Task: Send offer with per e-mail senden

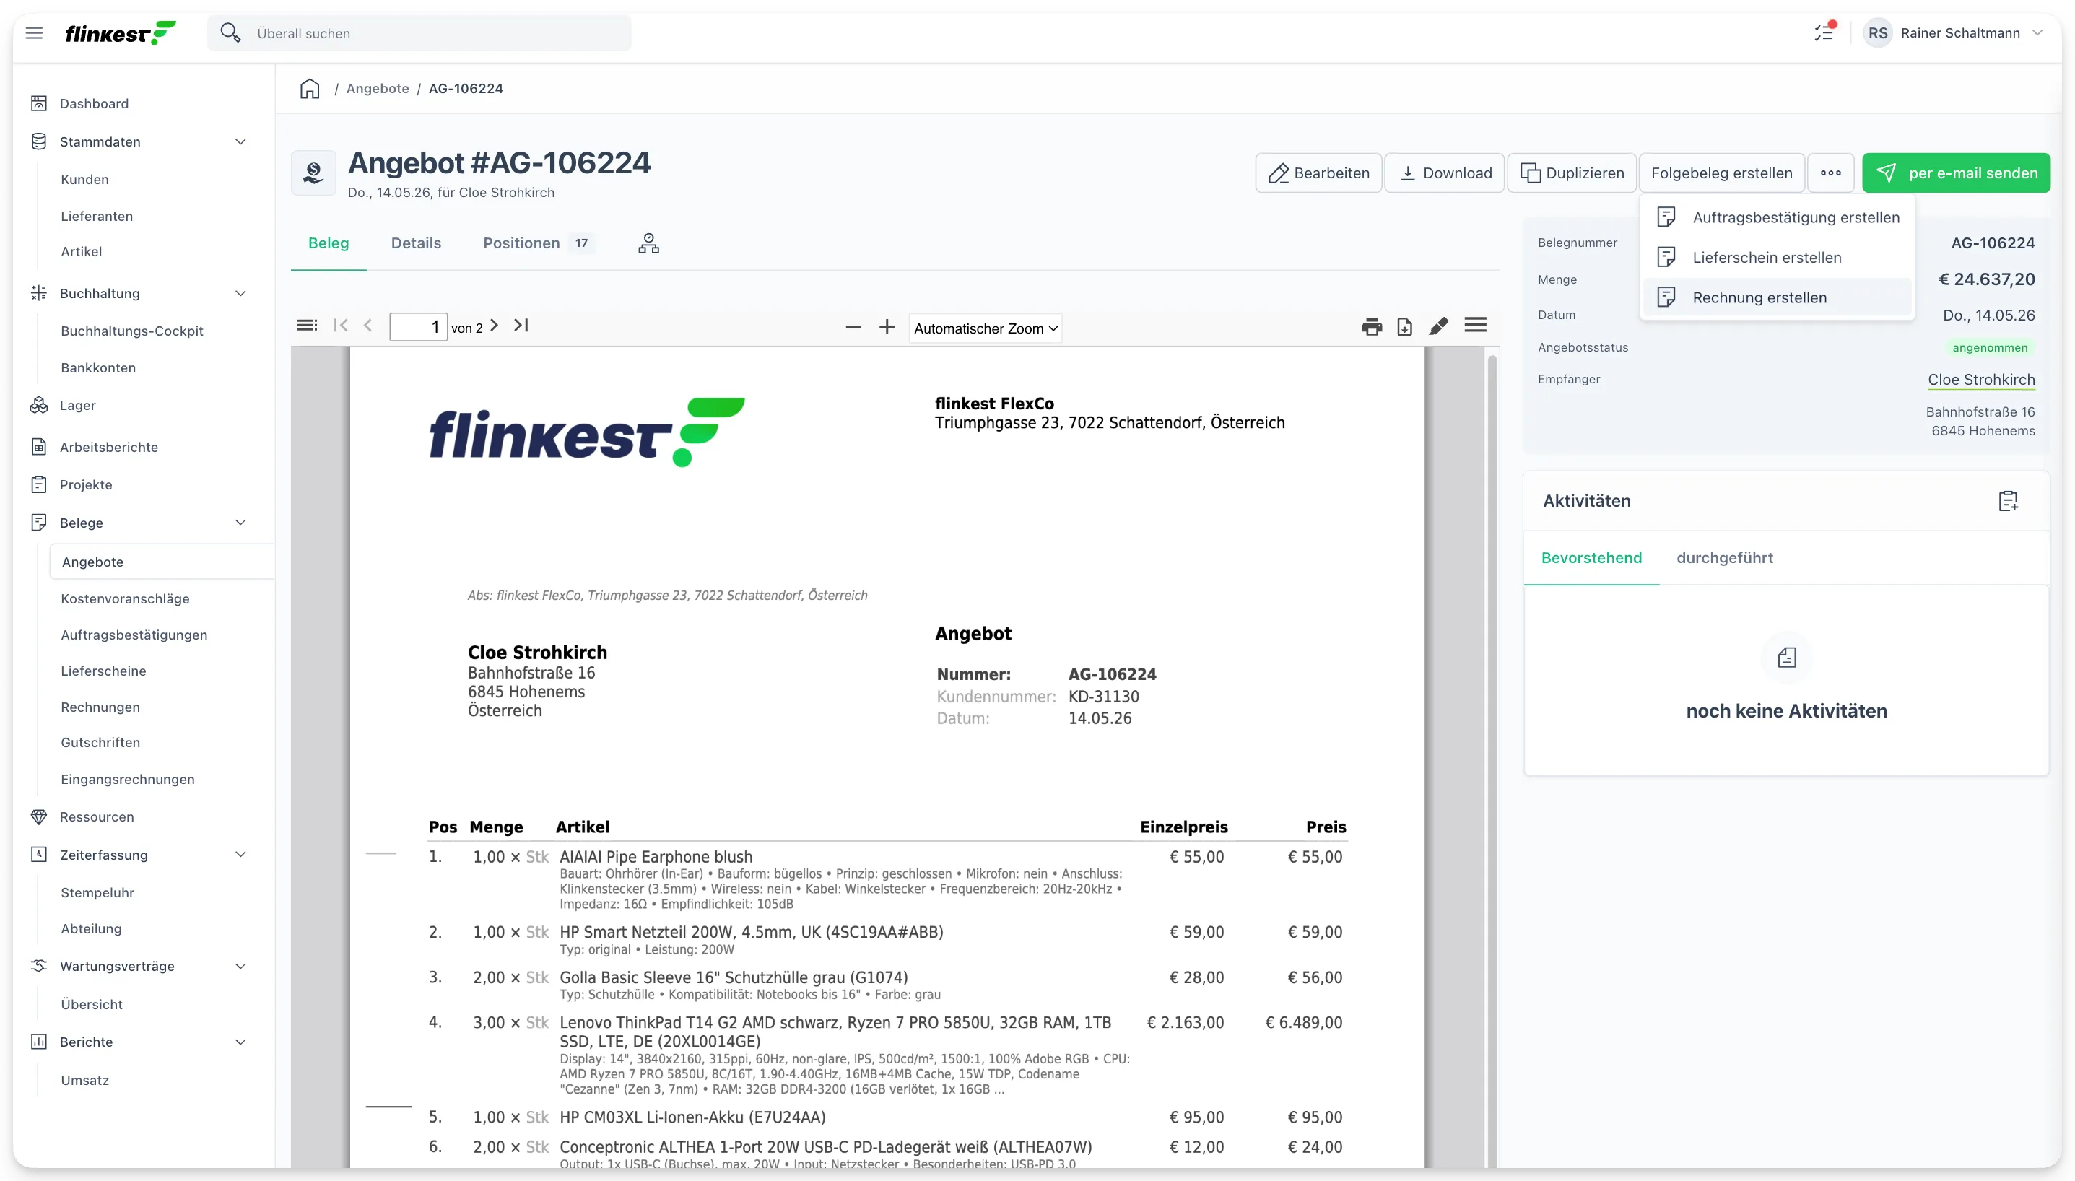Action: coord(1956,173)
